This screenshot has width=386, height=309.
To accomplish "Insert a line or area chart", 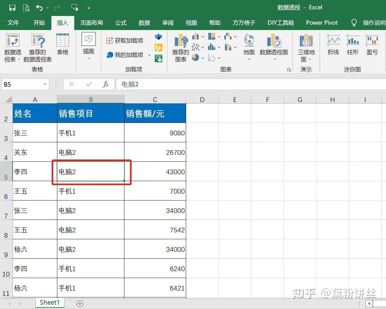I will (198, 47).
